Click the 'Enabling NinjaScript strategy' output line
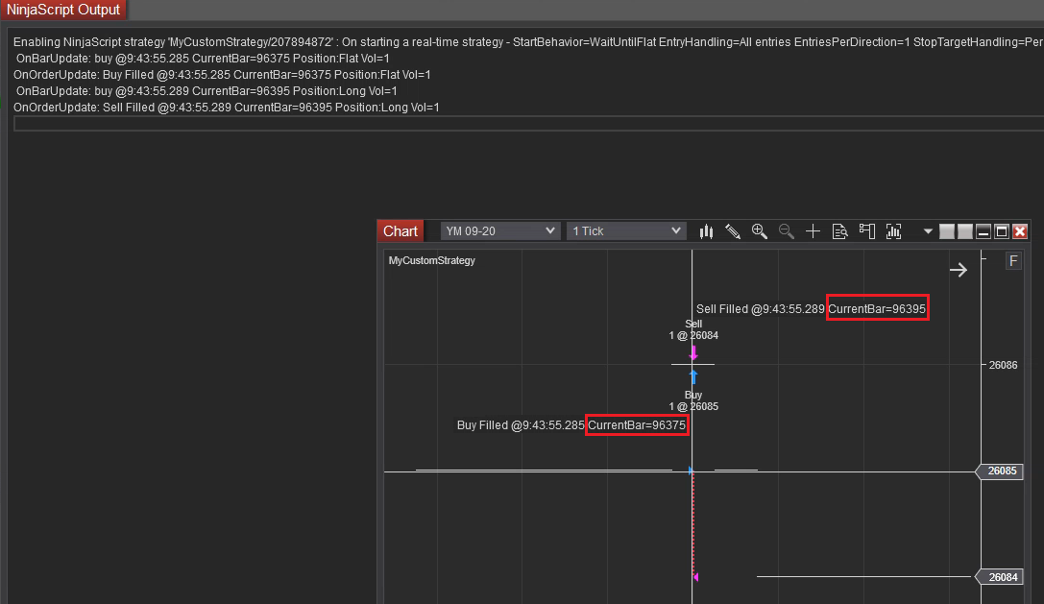 pos(528,42)
